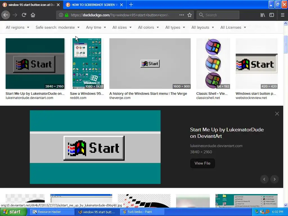
Task: Open a new tab with plus button
Action: [x=131, y=4]
